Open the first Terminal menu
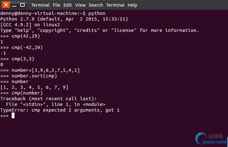Image resolution: width=228 pixels, height=147 pixels. (x=40, y=5)
